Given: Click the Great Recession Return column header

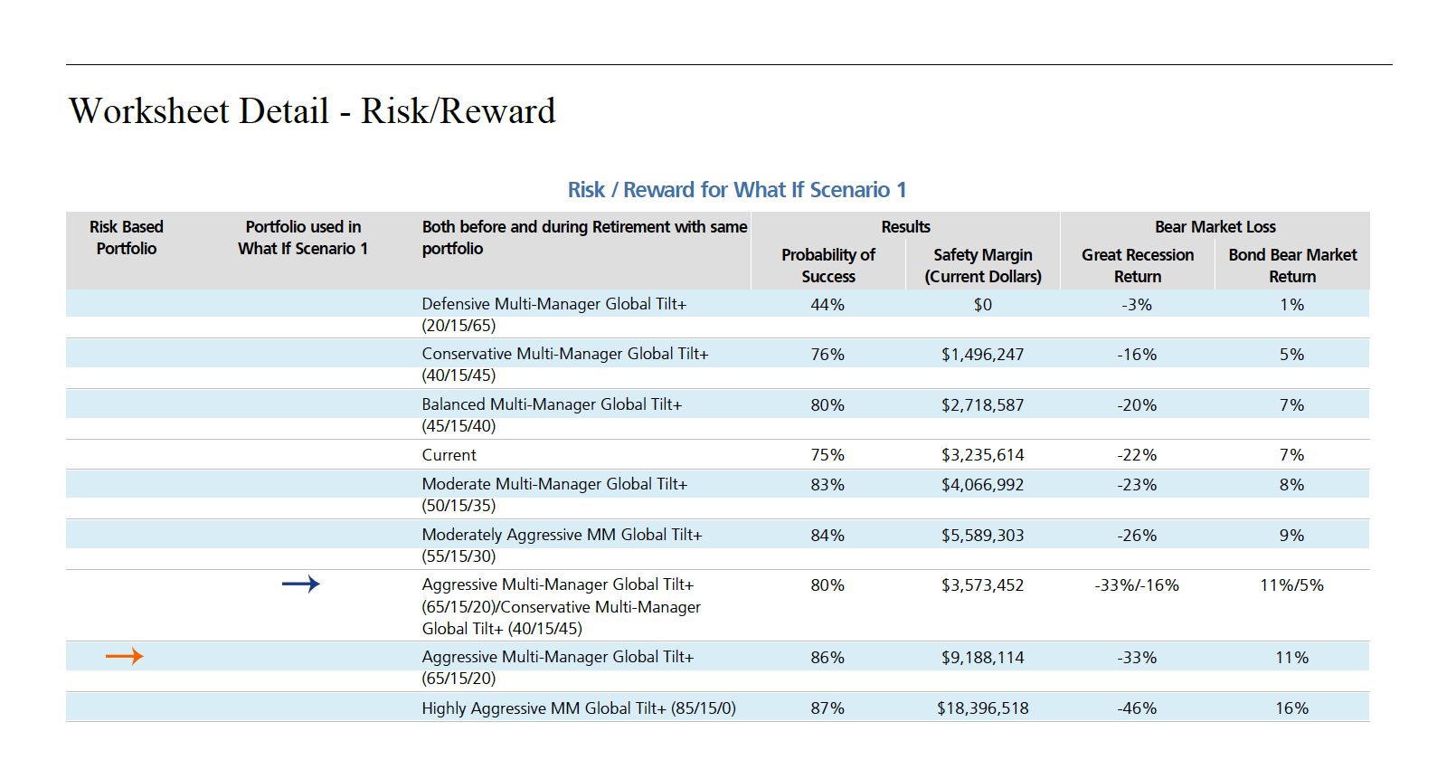Looking at the screenshot, I should click(1137, 265).
